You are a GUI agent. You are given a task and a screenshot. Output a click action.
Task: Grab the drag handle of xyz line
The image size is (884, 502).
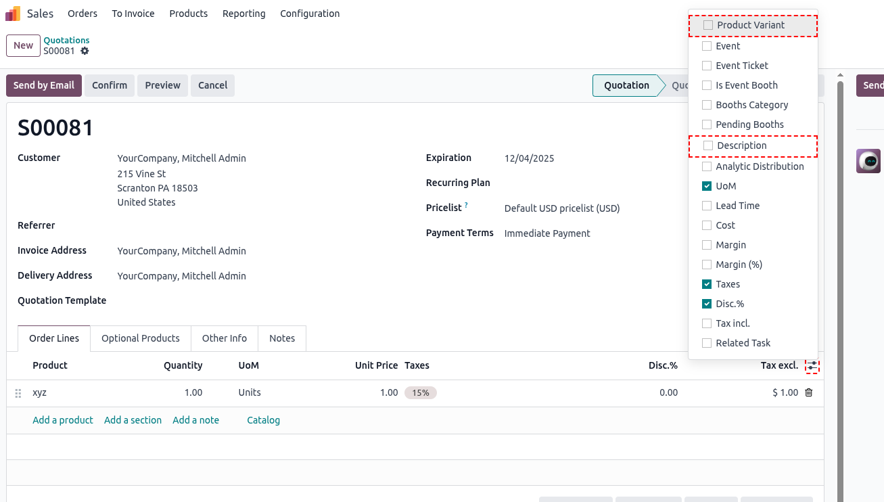(x=18, y=393)
